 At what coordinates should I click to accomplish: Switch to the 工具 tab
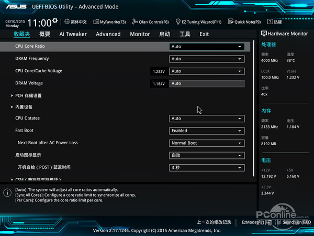(x=185, y=34)
